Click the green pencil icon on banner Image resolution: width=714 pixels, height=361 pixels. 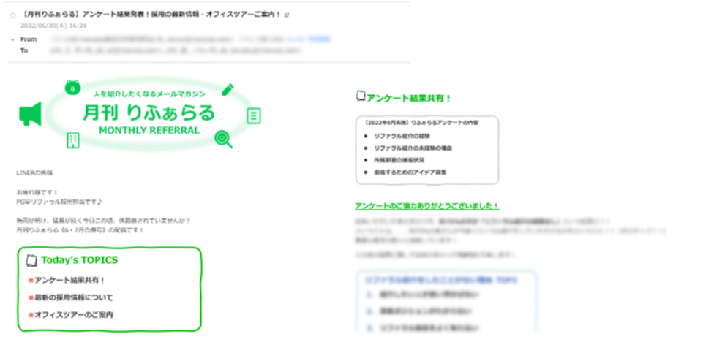click(228, 90)
